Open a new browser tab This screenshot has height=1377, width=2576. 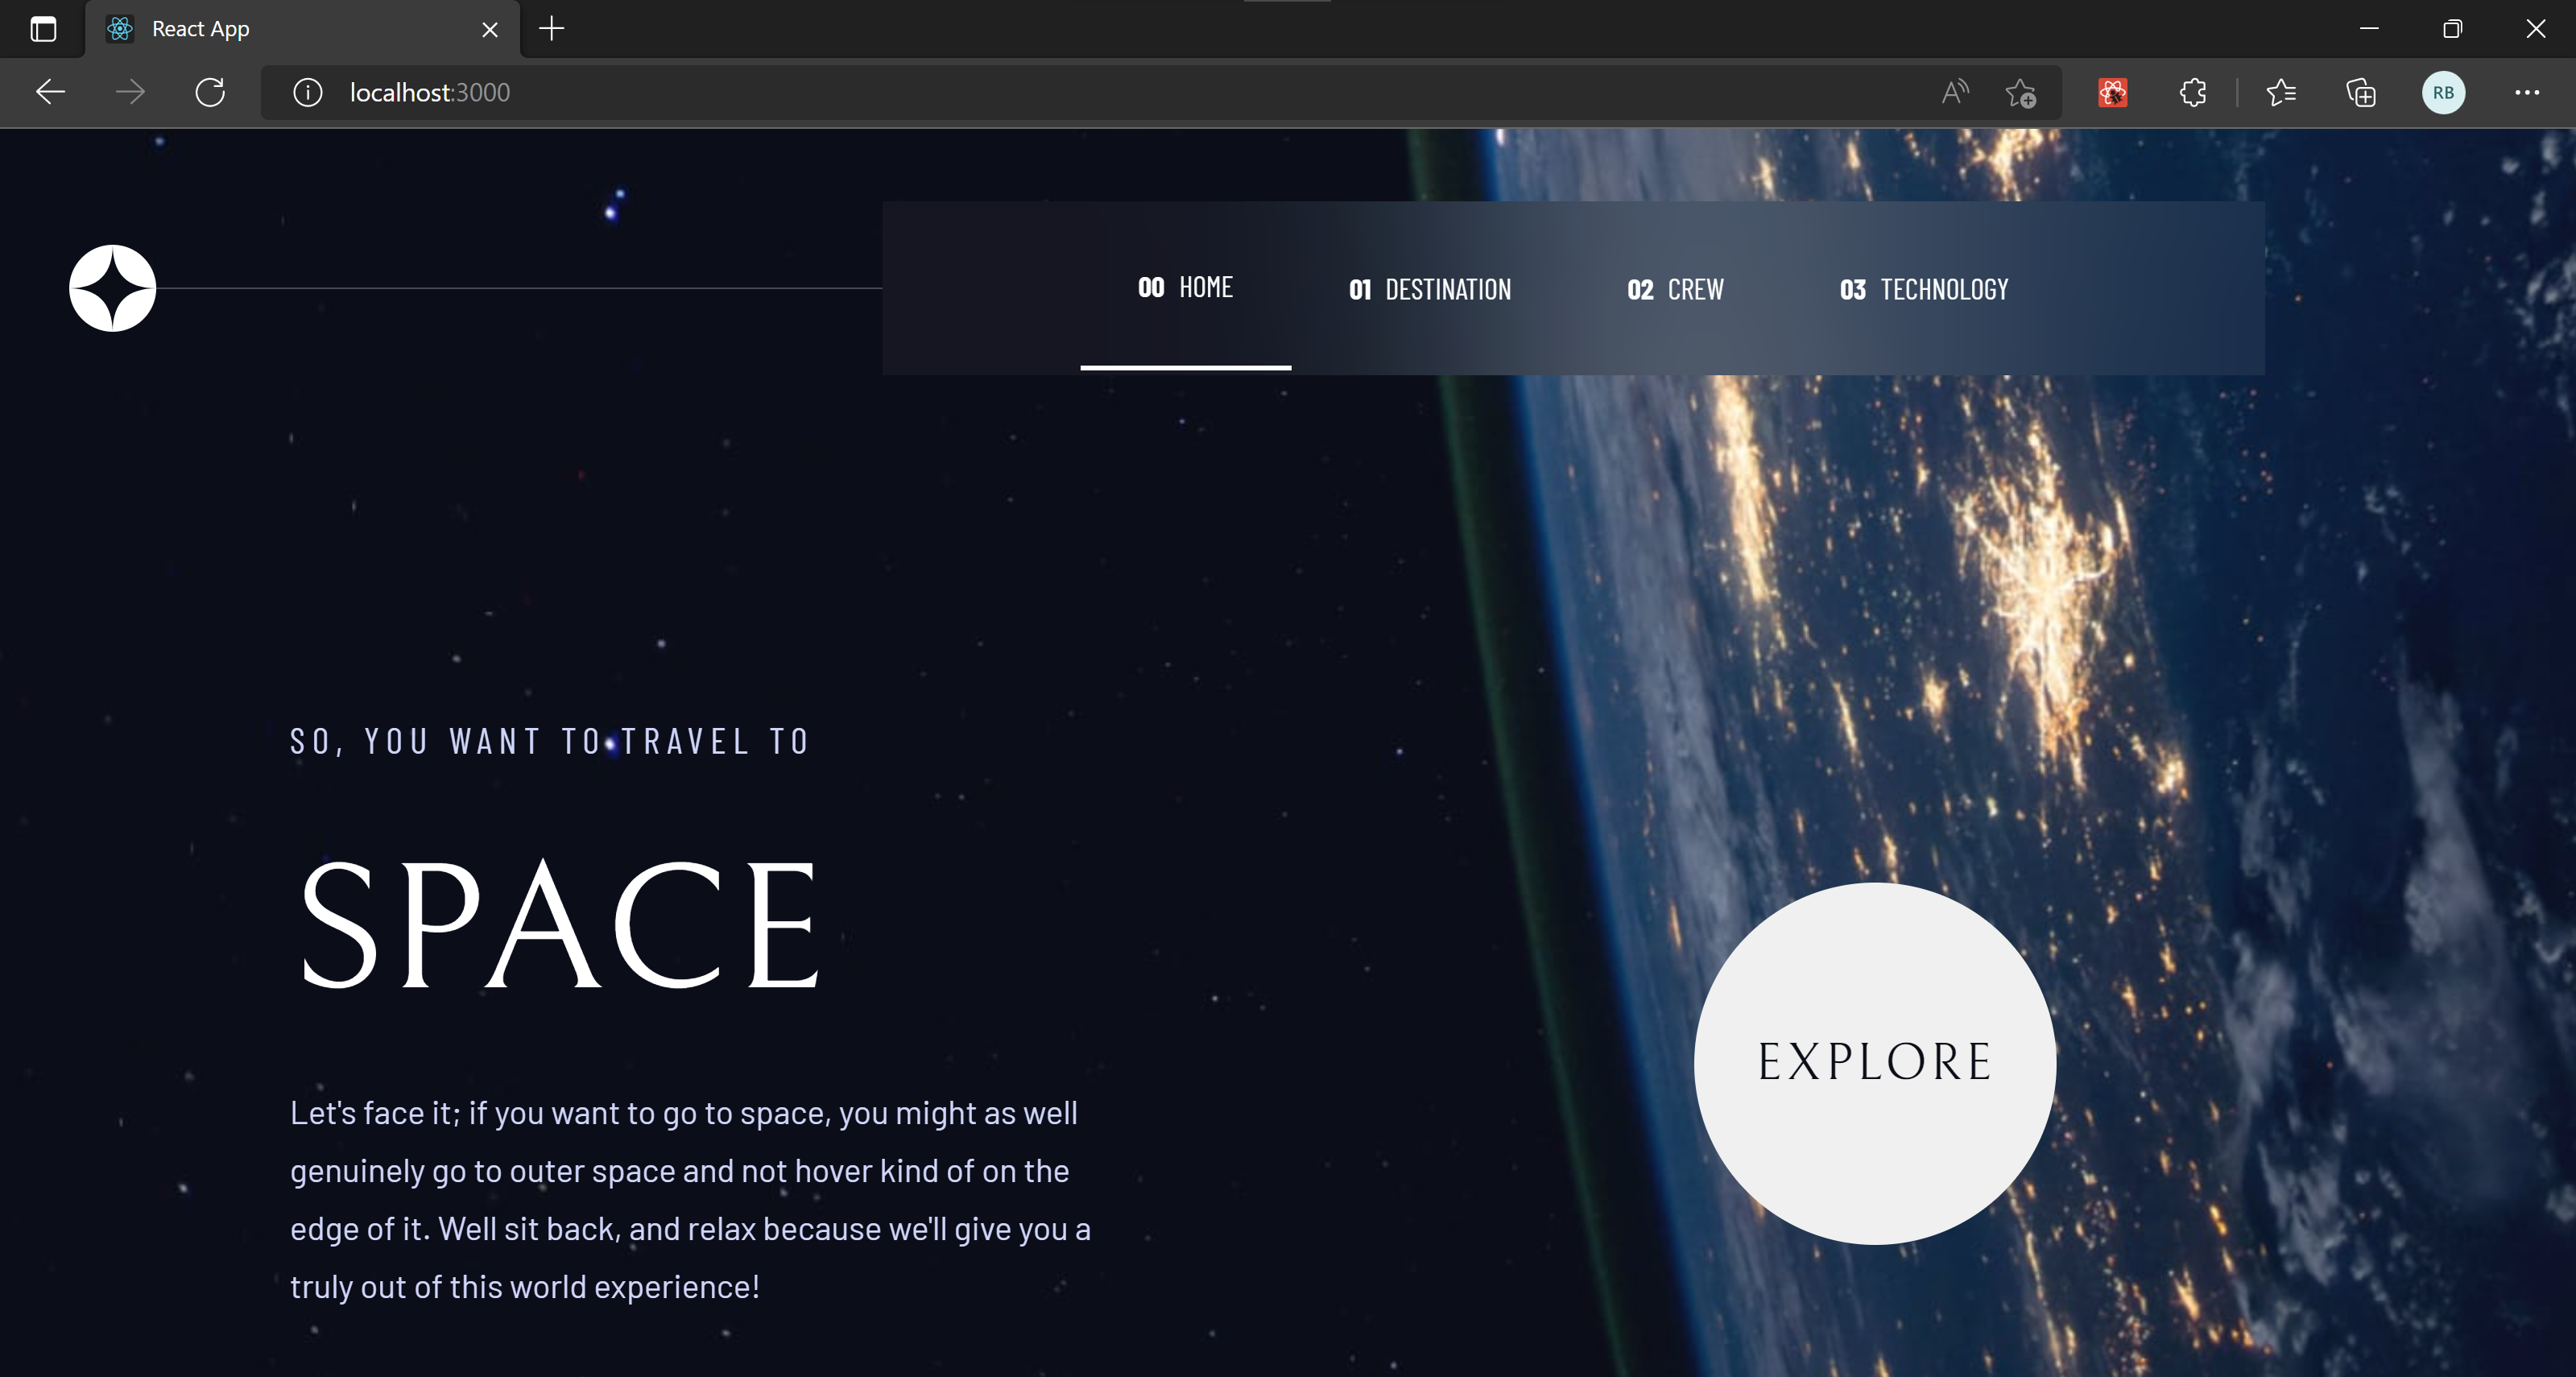(x=552, y=29)
